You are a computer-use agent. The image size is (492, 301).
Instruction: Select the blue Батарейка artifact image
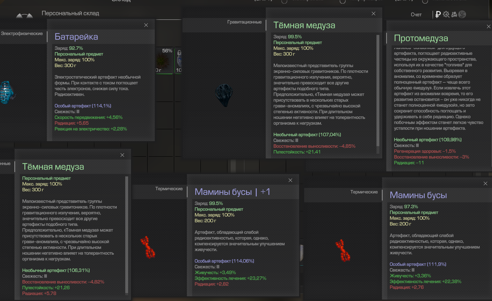click(x=6, y=92)
